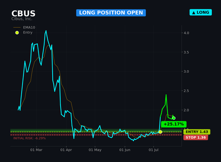Screen dimensions: 221x162
Task: Select the CBUS ticker title
Action: click(x=23, y=14)
